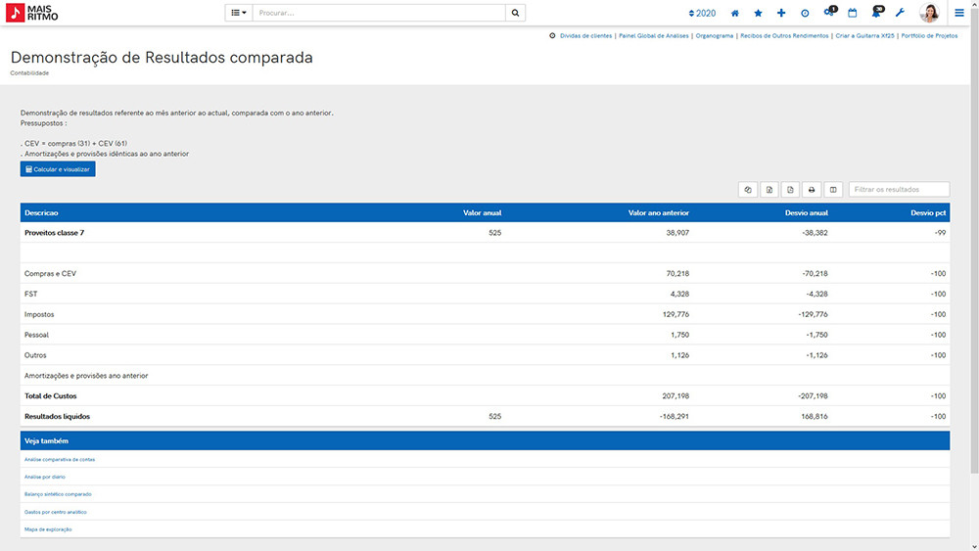Click the Mais Ritmo logo
The image size is (979, 551).
[32, 13]
